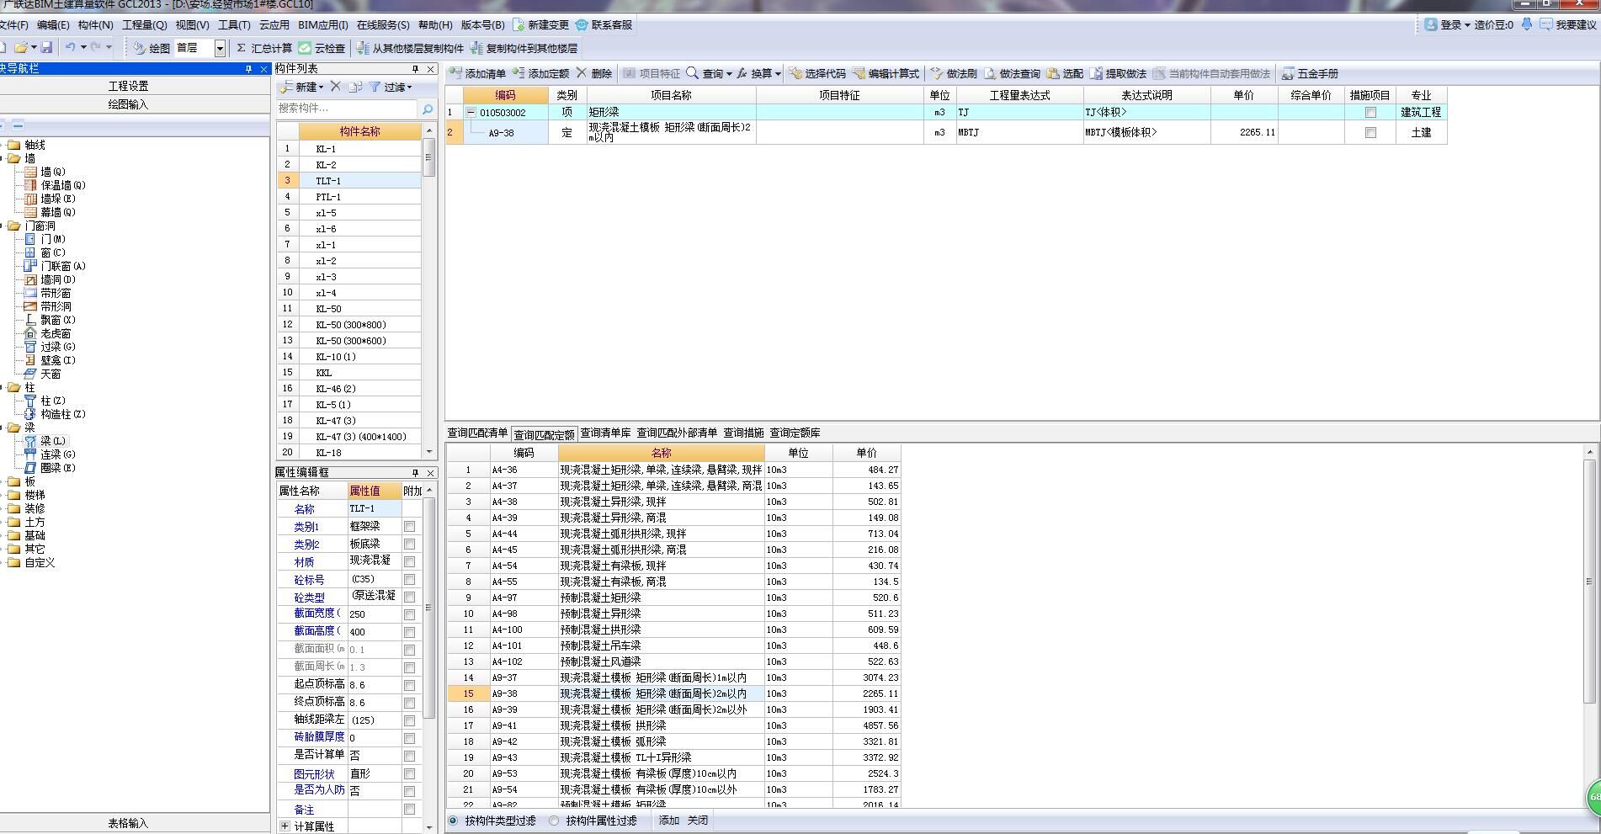The height and width of the screenshot is (834, 1601).
Task: Open the 在线服务(S) menu
Action: coord(383,25)
